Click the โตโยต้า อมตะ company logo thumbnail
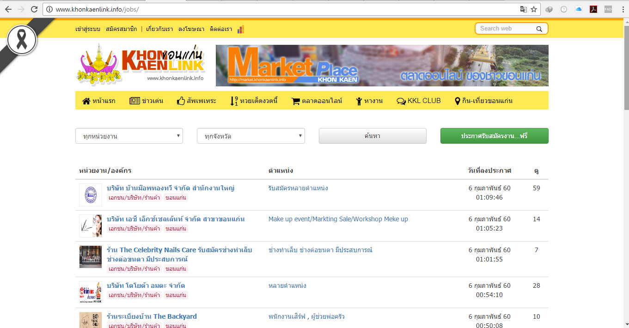The image size is (629, 328). tap(90, 292)
